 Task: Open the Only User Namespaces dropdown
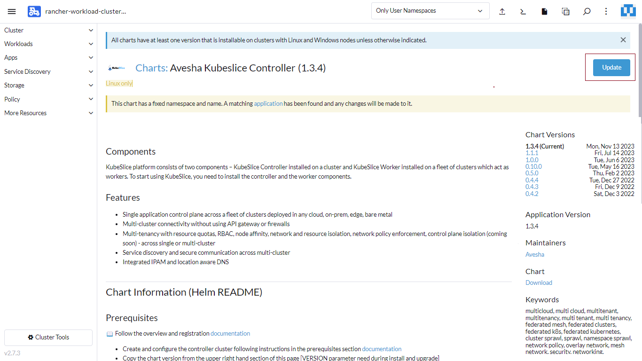click(x=430, y=11)
